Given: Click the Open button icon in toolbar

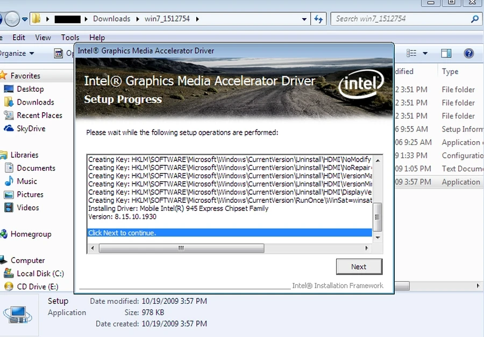Looking at the screenshot, I should [x=58, y=53].
